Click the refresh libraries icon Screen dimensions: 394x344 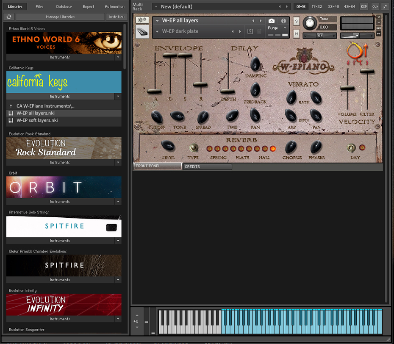(9, 17)
